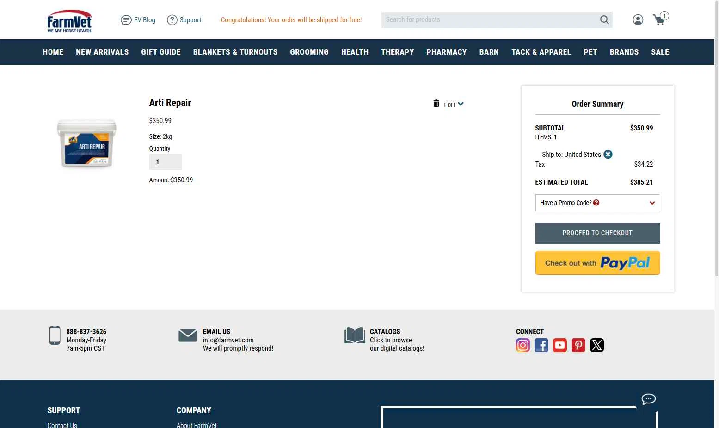The width and height of the screenshot is (719, 428).
Task: Click the email envelope icon
Action: 188,335
